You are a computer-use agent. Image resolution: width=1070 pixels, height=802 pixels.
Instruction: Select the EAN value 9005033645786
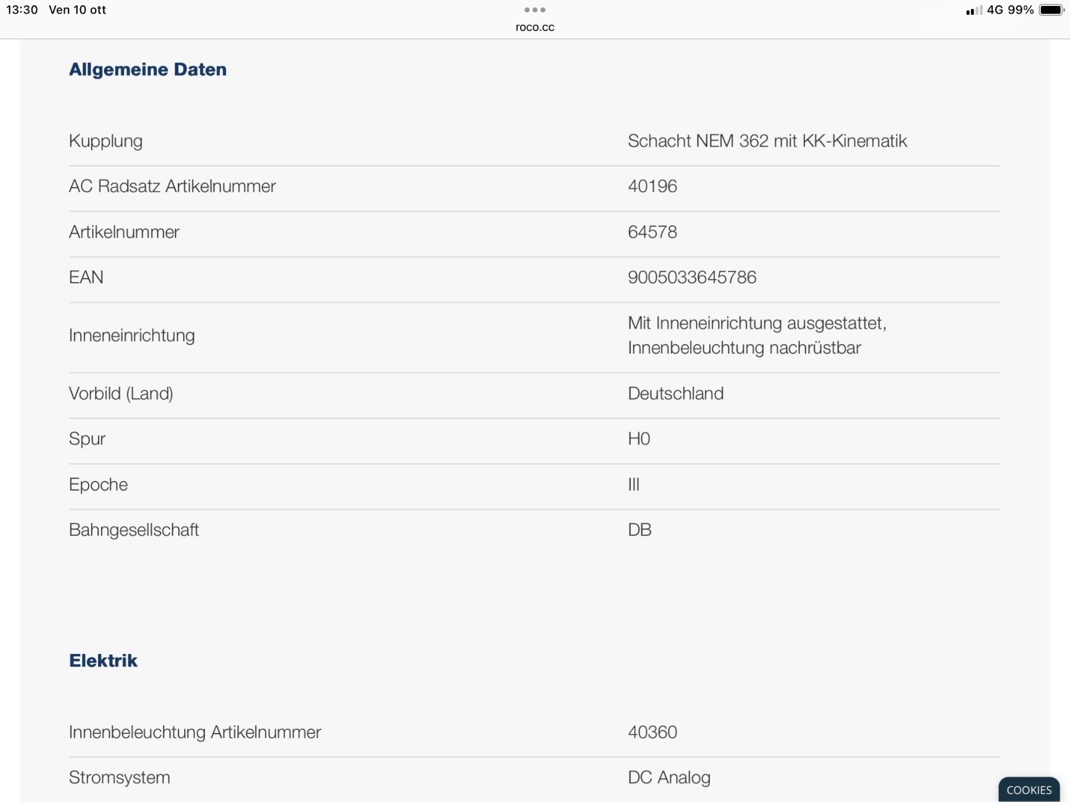[692, 277]
